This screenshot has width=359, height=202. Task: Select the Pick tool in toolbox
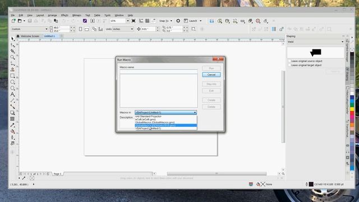point(12,39)
